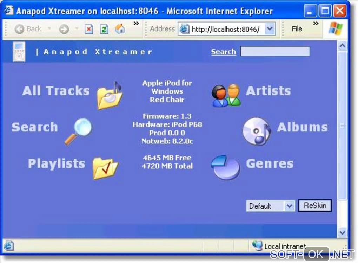The height and width of the screenshot is (263, 358).
Task: Stop page loading with red X icon
Action: [89, 29]
